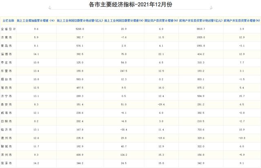Select the 潍坊市 row label

click(x=7, y=87)
